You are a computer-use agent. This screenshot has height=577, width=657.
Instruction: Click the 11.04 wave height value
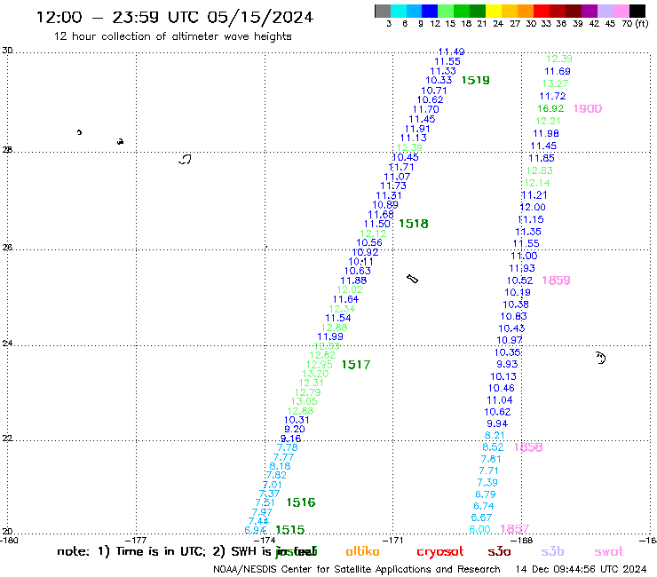[x=500, y=400]
